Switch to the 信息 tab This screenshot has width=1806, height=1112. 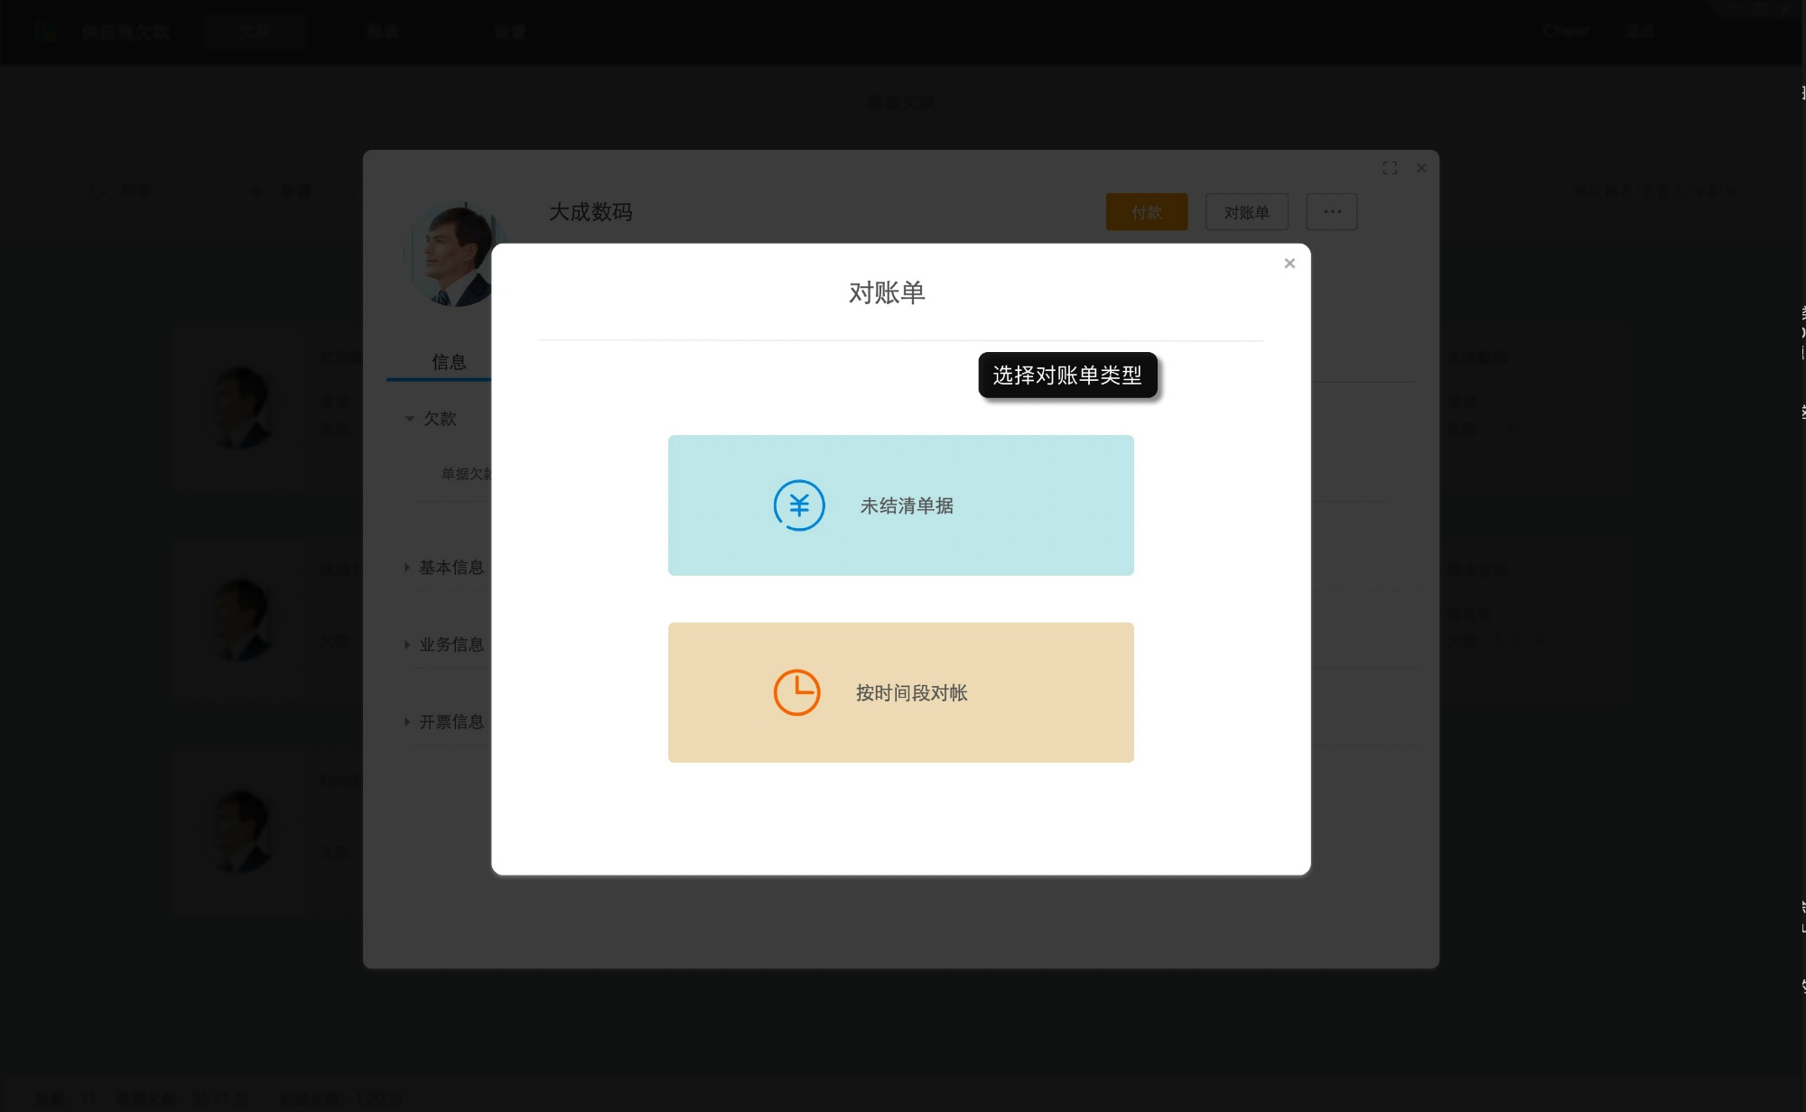coord(450,360)
